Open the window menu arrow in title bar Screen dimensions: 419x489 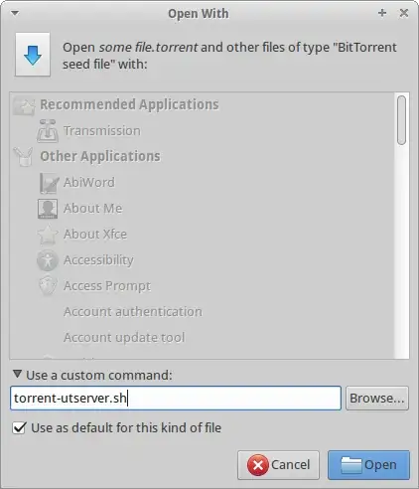[15, 13]
